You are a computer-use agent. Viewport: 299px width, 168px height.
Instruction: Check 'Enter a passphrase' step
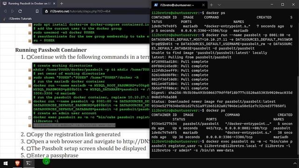click(x=28, y=156)
